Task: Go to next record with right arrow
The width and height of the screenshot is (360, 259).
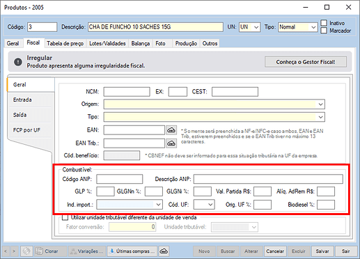Action: pos(14,251)
